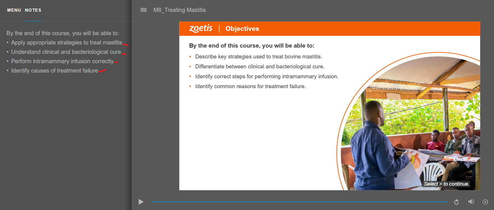Select note 'Perform intramammary infusion correctly'
The width and height of the screenshot is (494, 210).
(x=62, y=61)
